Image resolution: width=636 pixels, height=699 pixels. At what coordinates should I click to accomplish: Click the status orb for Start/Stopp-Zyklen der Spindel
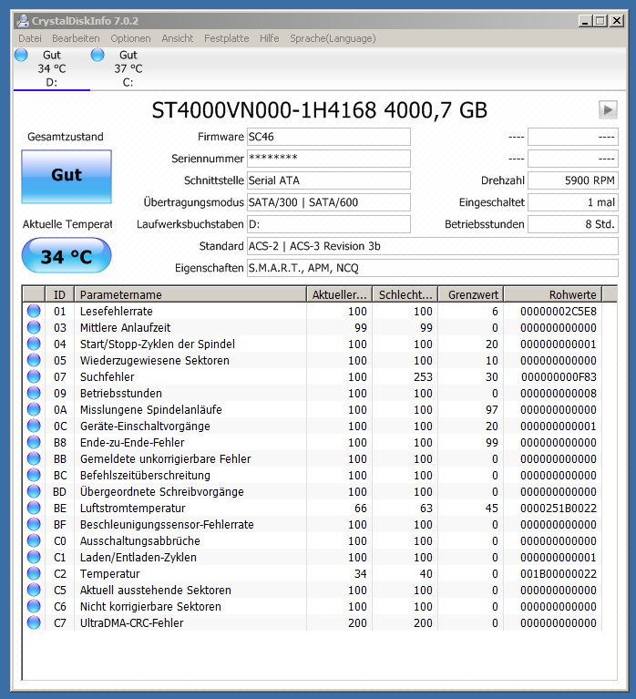click(x=34, y=344)
